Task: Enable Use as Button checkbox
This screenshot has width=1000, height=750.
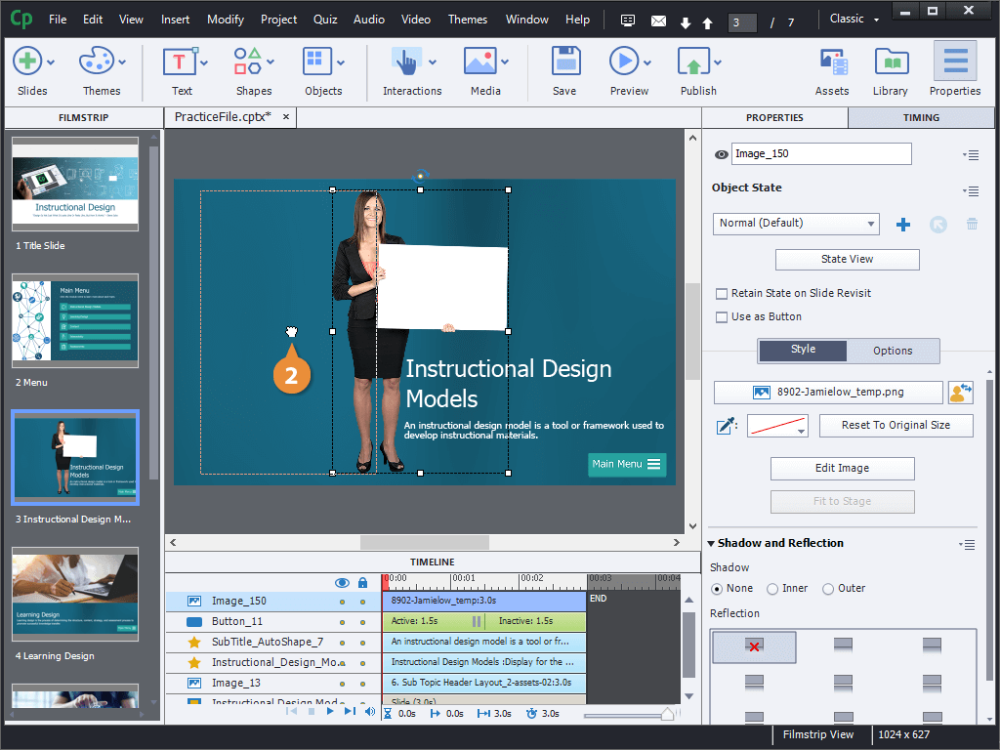Action: point(722,317)
